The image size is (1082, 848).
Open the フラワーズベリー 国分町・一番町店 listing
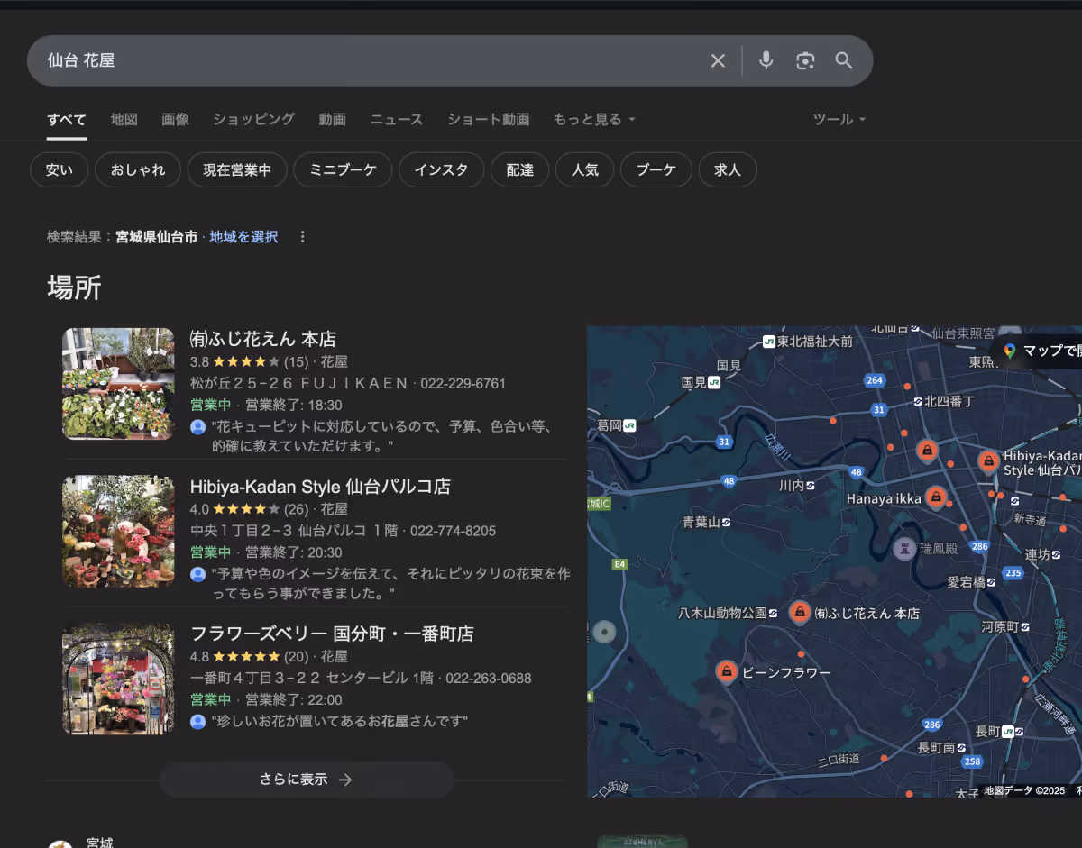click(332, 634)
